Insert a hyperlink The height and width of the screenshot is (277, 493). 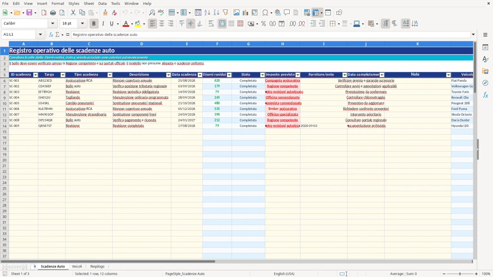(278, 13)
